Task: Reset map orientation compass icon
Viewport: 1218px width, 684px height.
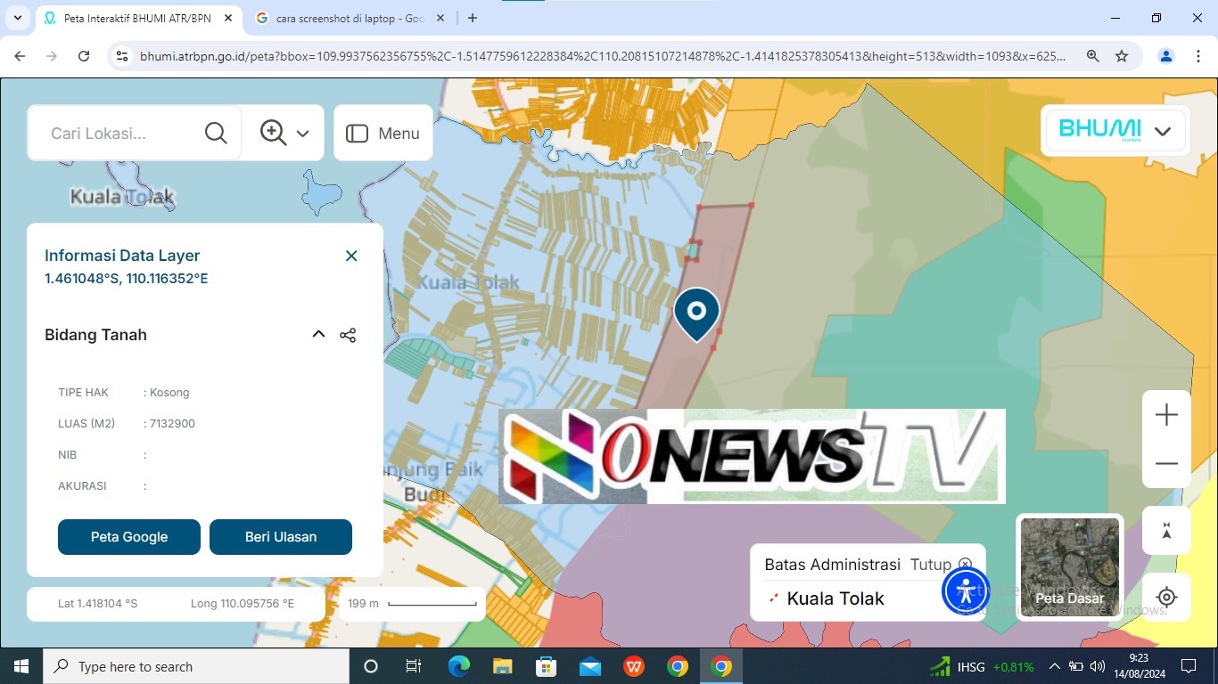Action: click(1166, 531)
